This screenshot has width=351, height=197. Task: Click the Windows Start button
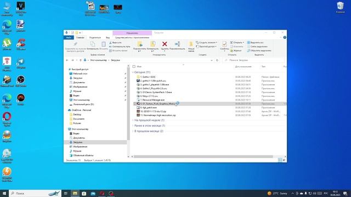click(4, 193)
